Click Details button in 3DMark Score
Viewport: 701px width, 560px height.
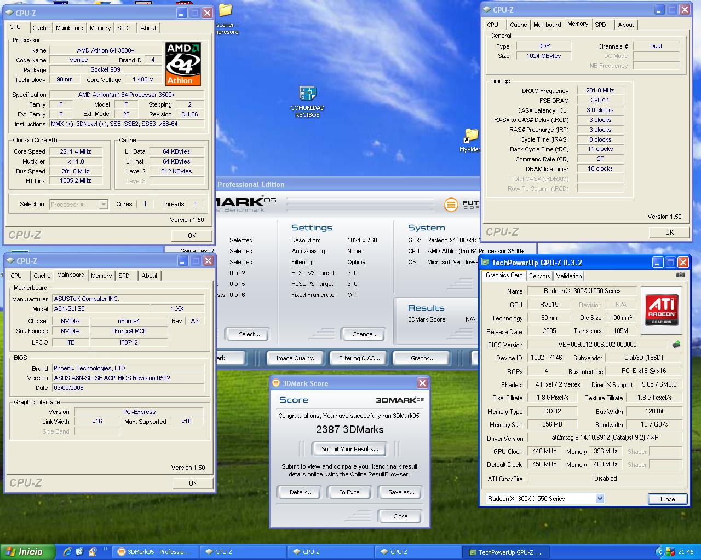301,492
